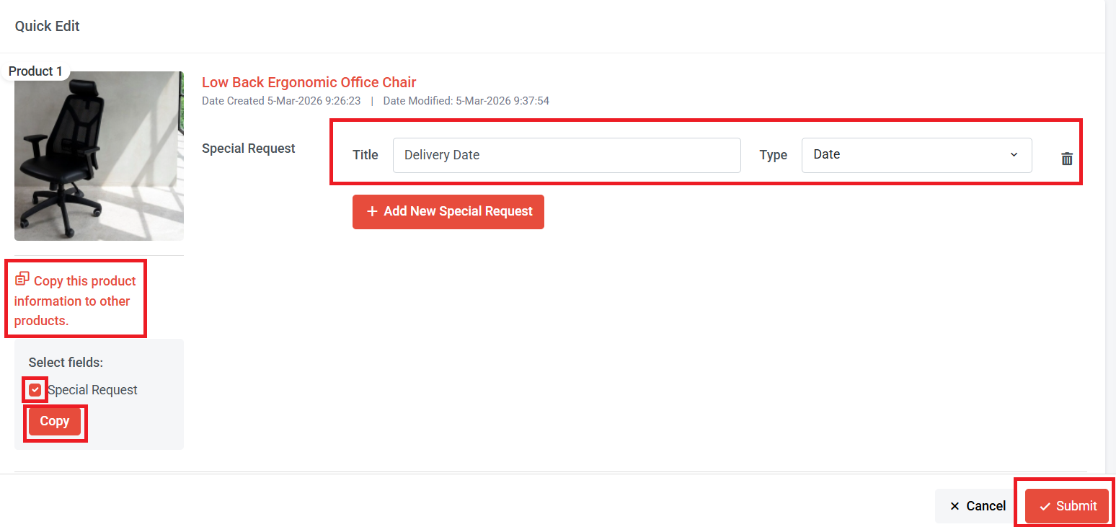Click the plus icon on Add New Special Request
This screenshot has width=1116, height=527.
pos(371,211)
